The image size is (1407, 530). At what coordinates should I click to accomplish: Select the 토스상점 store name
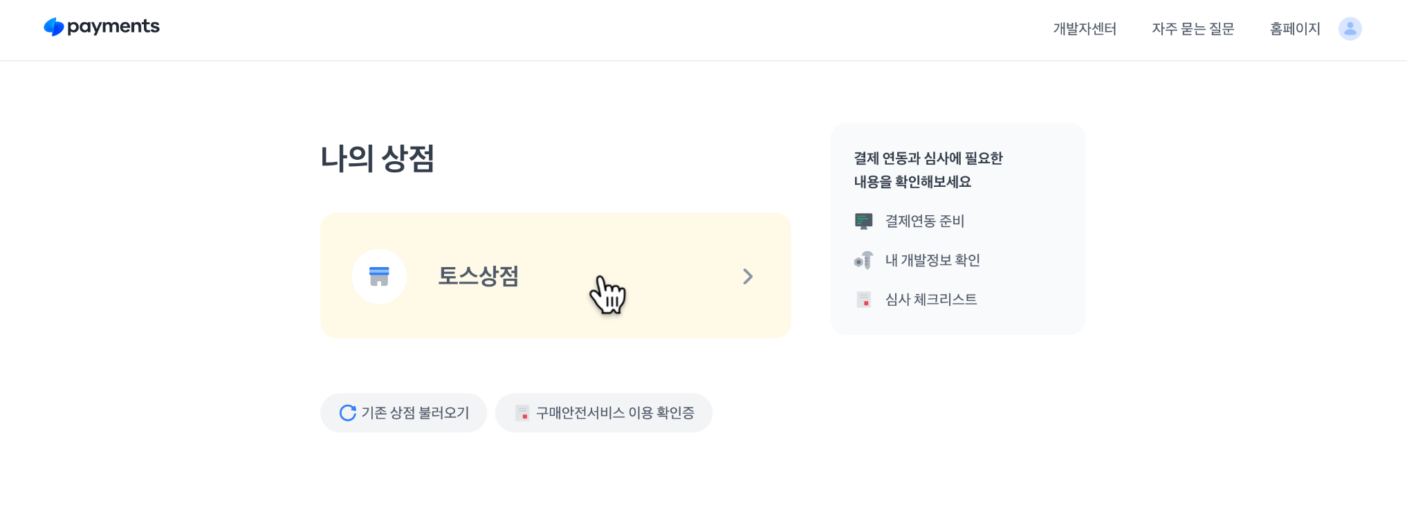tap(478, 276)
